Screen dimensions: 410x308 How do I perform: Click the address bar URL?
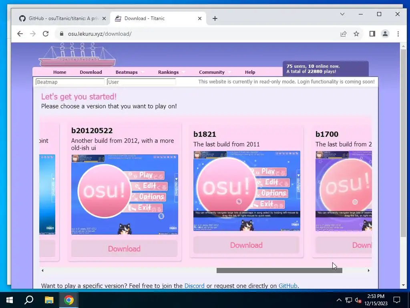pos(100,34)
